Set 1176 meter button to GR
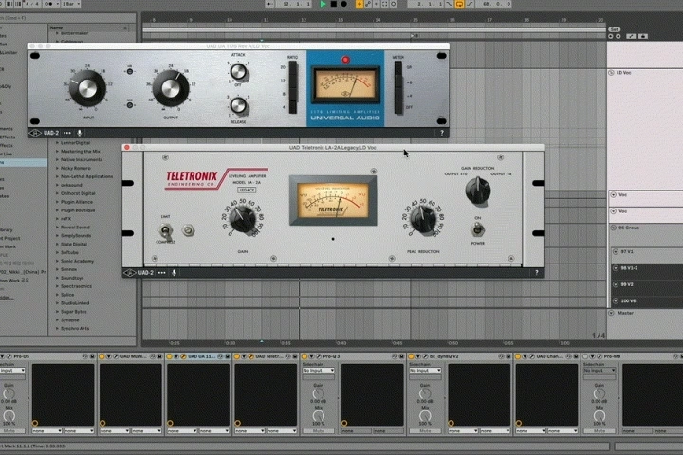 pos(398,68)
